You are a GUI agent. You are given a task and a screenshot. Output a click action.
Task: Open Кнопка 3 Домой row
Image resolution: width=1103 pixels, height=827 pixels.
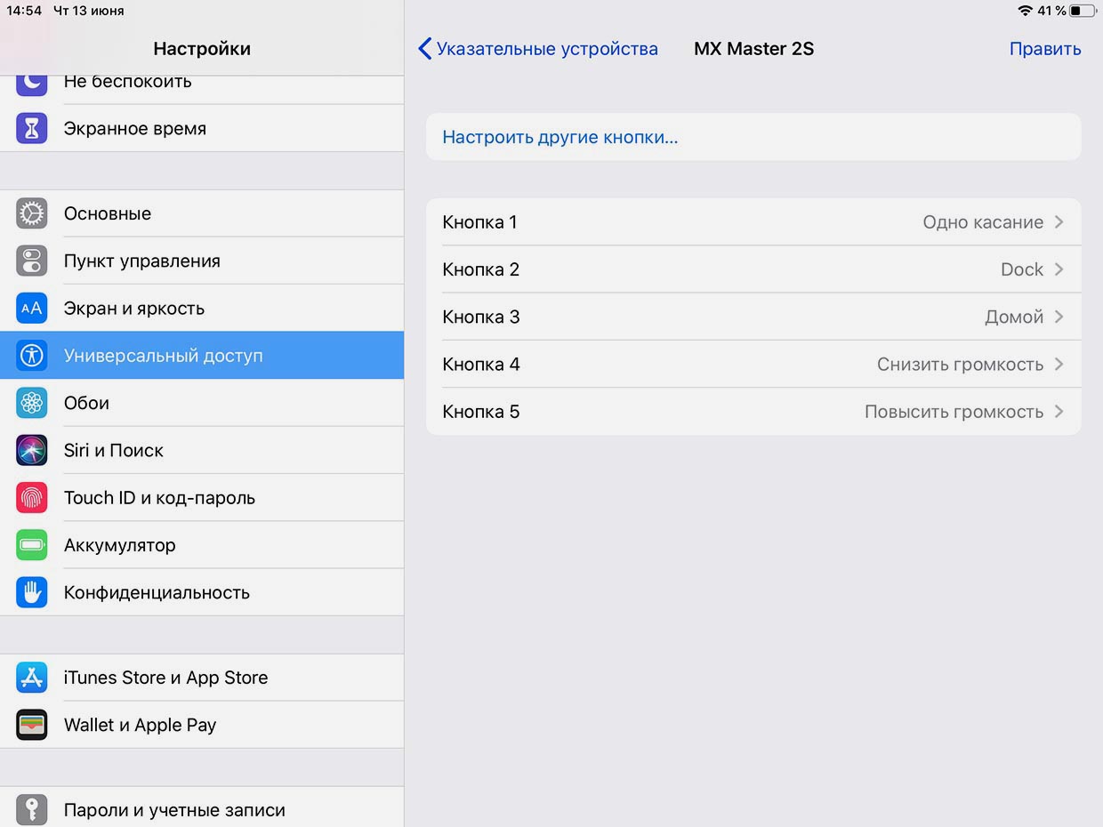753,317
